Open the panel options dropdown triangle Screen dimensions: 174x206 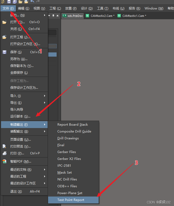[49, 16]
